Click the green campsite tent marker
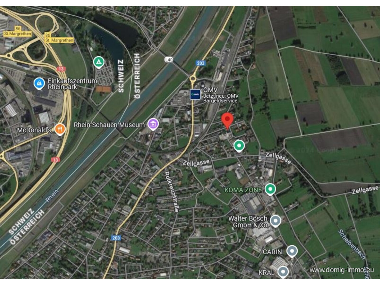The height and width of the screenshot is (285, 380). click(x=99, y=62)
